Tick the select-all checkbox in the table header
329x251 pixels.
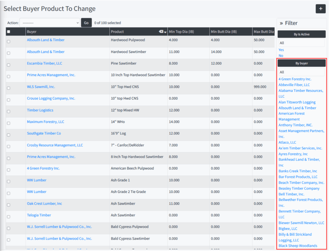click(x=9, y=32)
